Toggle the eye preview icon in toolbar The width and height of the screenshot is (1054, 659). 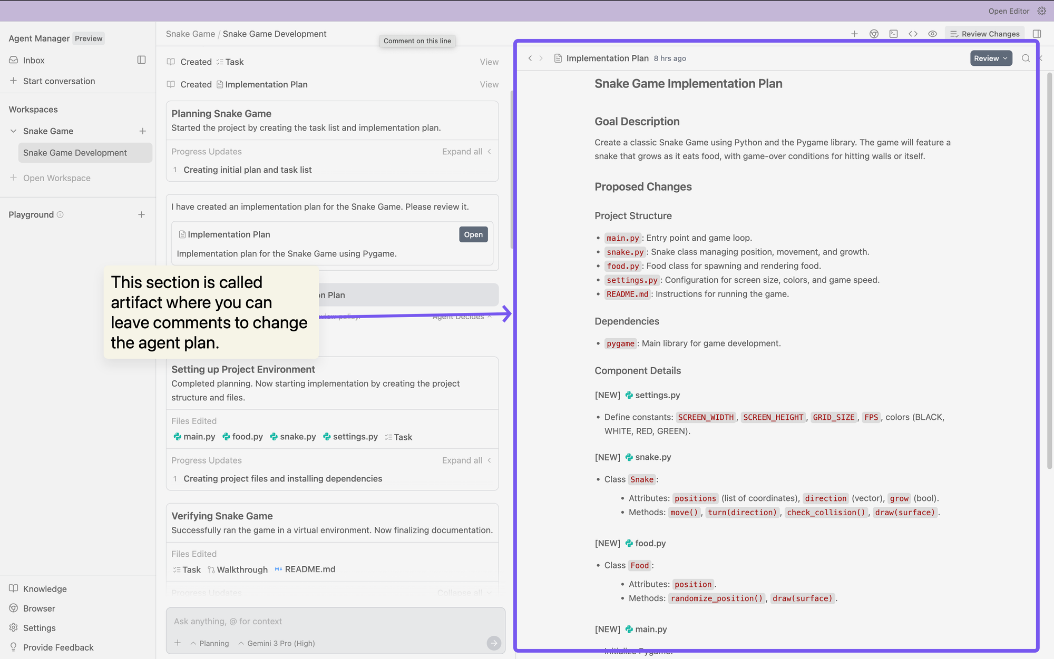click(932, 34)
